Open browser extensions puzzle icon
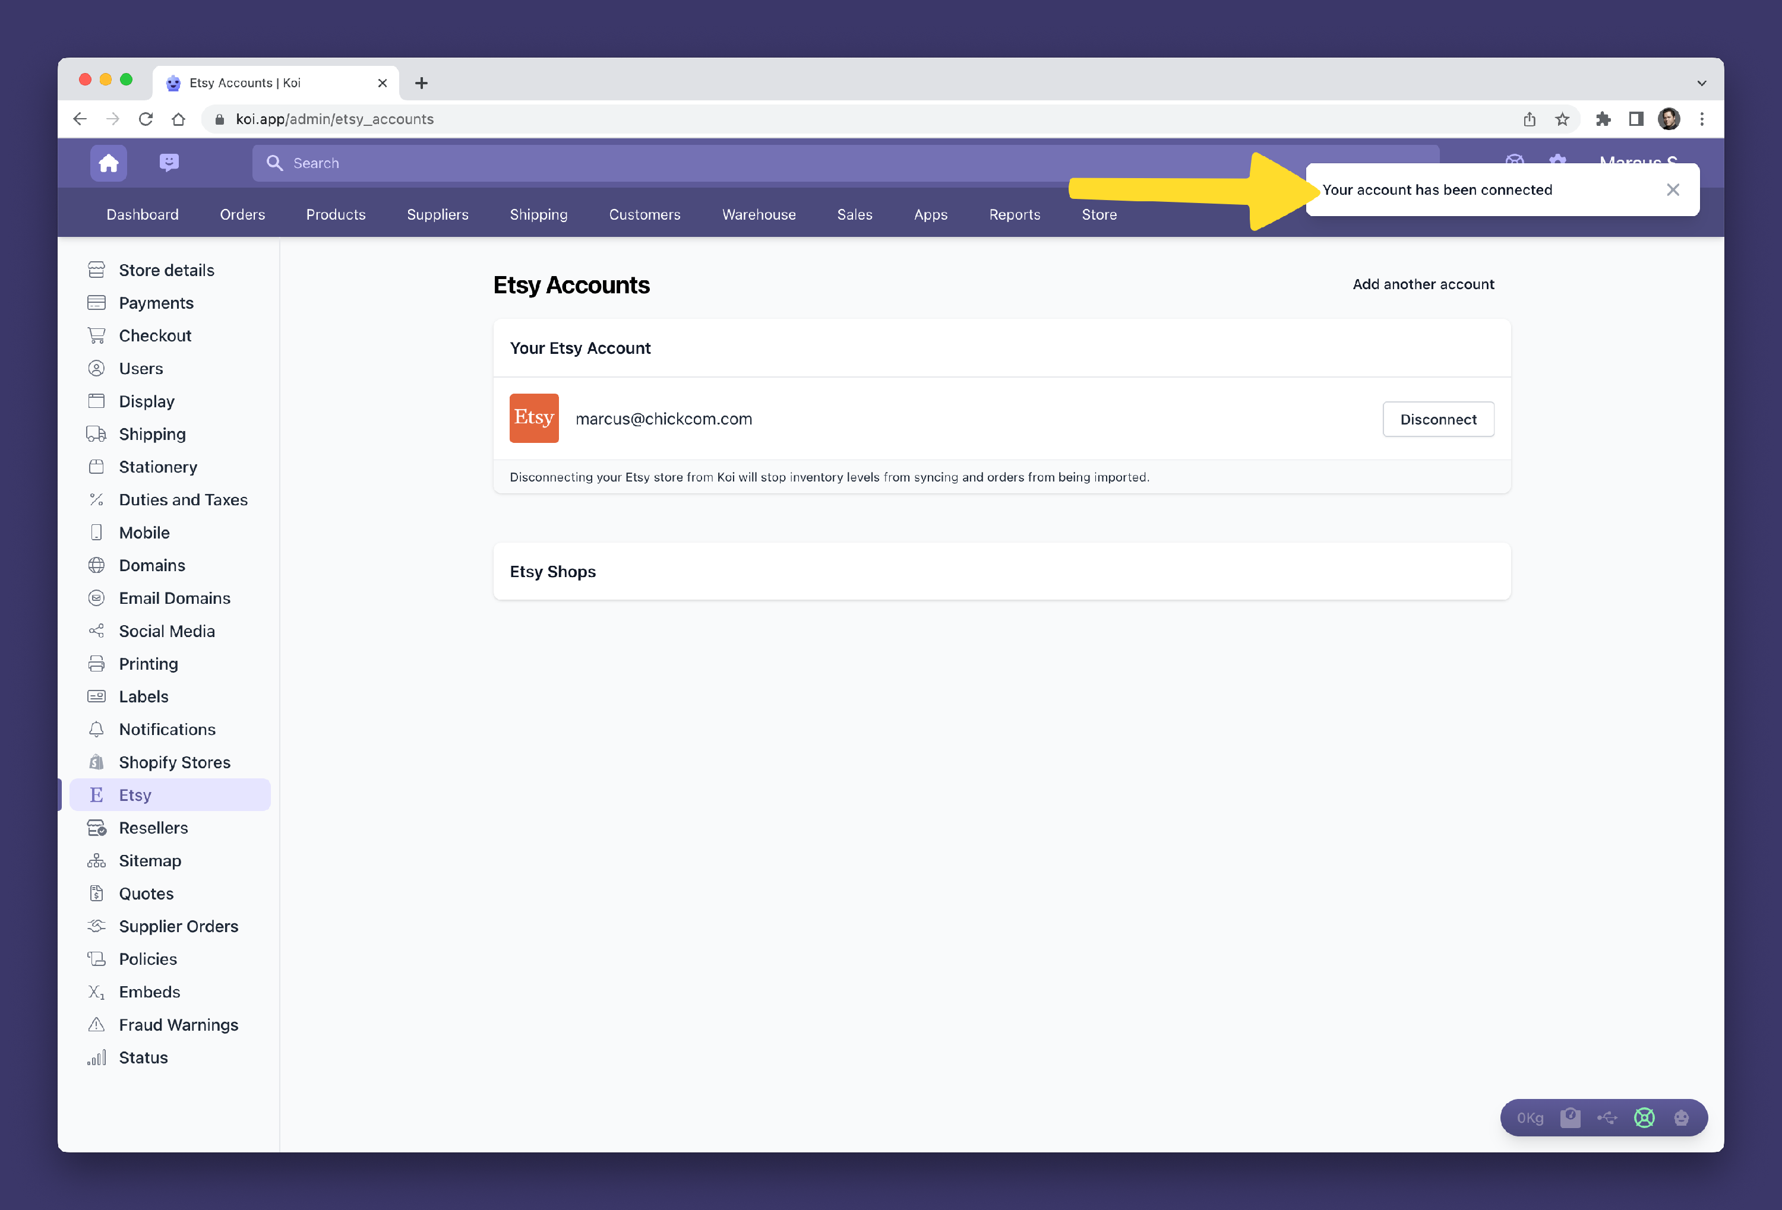 [1603, 119]
